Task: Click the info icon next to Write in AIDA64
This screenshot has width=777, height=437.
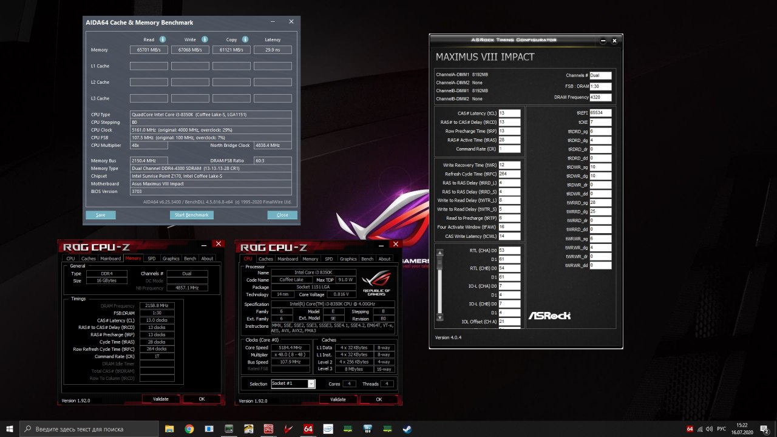Action: (205, 39)
